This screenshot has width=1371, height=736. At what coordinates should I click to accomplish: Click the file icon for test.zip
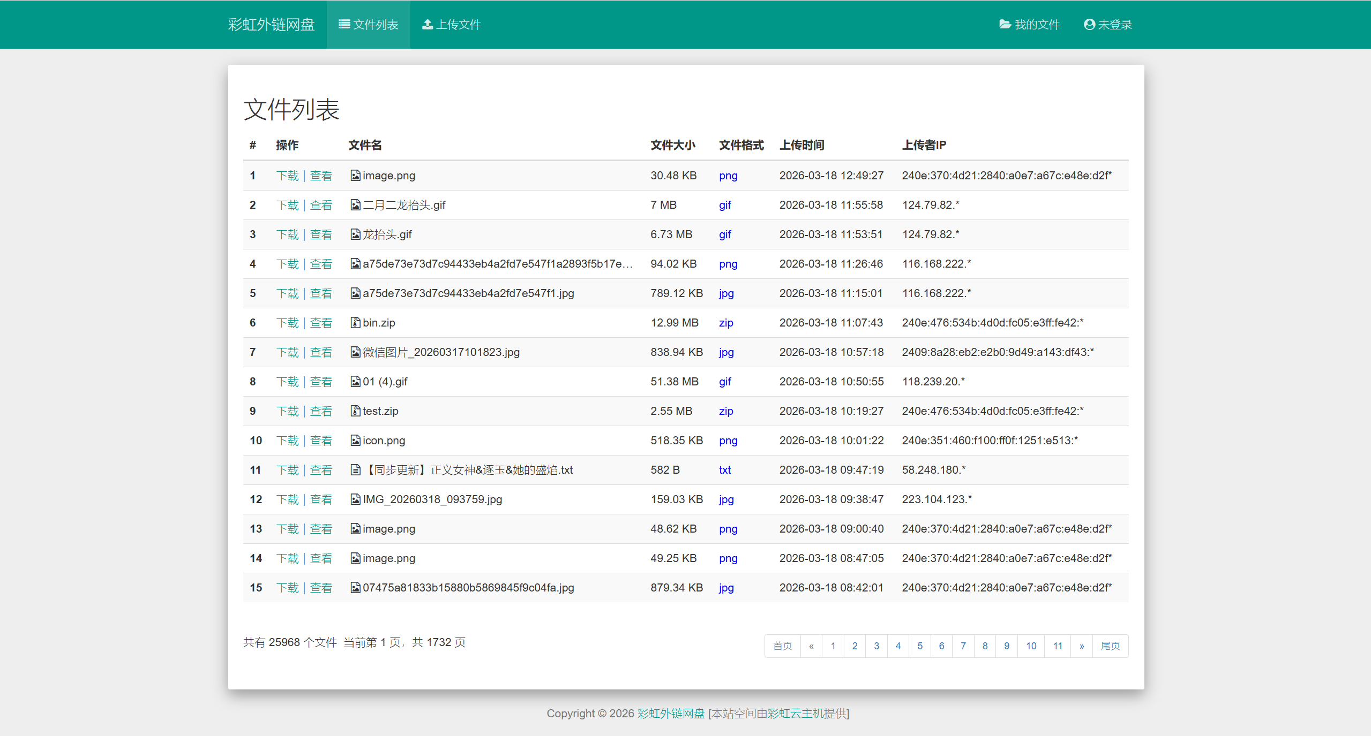click(x=355, y=411)
